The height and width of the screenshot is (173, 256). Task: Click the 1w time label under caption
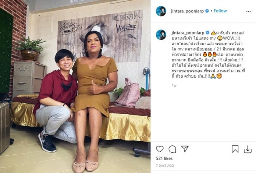click(x=174, y=85)
